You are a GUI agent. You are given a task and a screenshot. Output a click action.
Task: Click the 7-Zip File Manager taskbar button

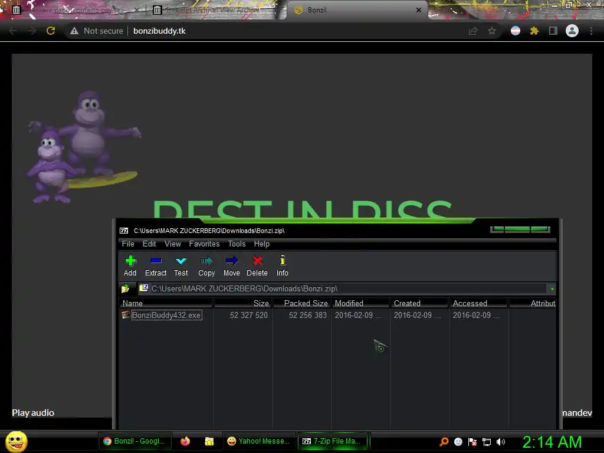click(x=333, y=441)
